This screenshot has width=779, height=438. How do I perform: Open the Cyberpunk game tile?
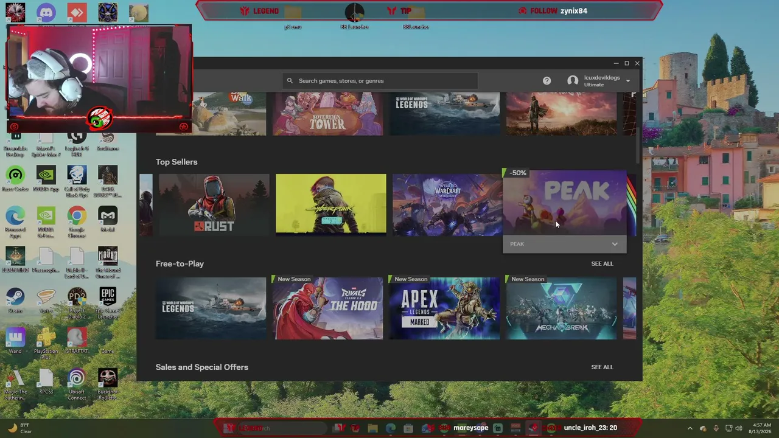click(x=330, y=204)
